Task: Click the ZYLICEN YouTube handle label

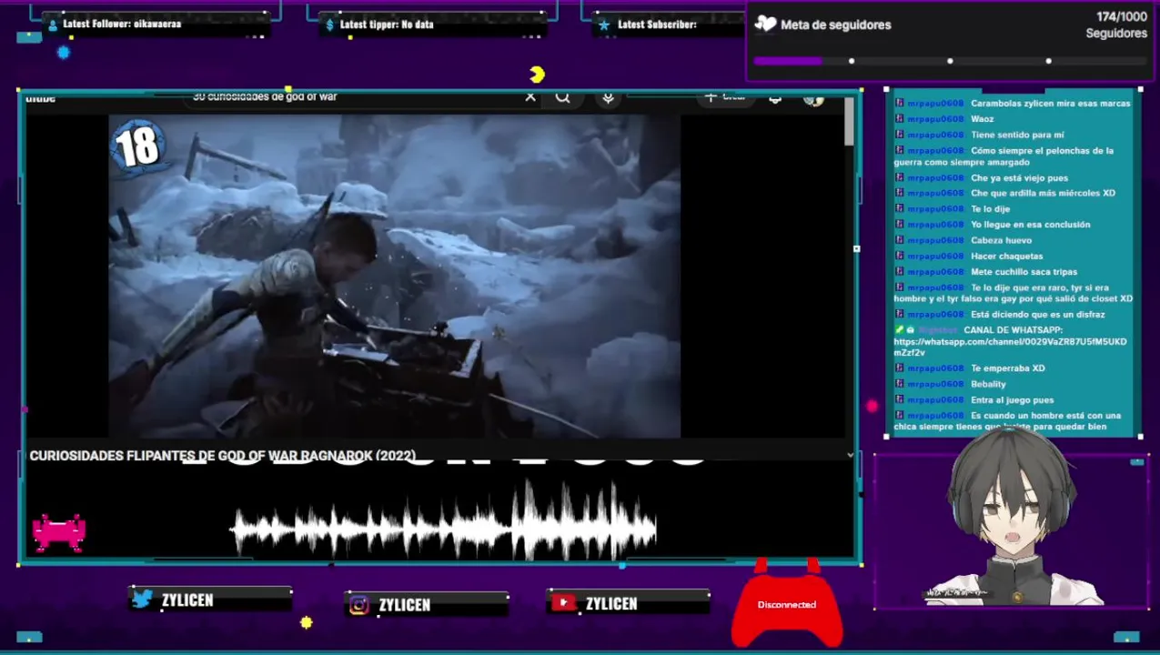Action: [611, 603]
